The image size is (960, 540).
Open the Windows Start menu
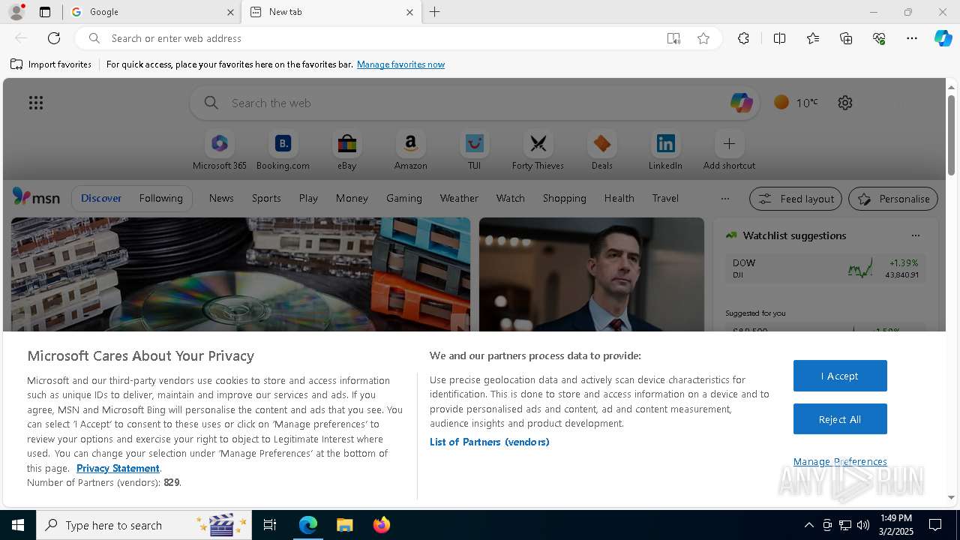(18, 525)
